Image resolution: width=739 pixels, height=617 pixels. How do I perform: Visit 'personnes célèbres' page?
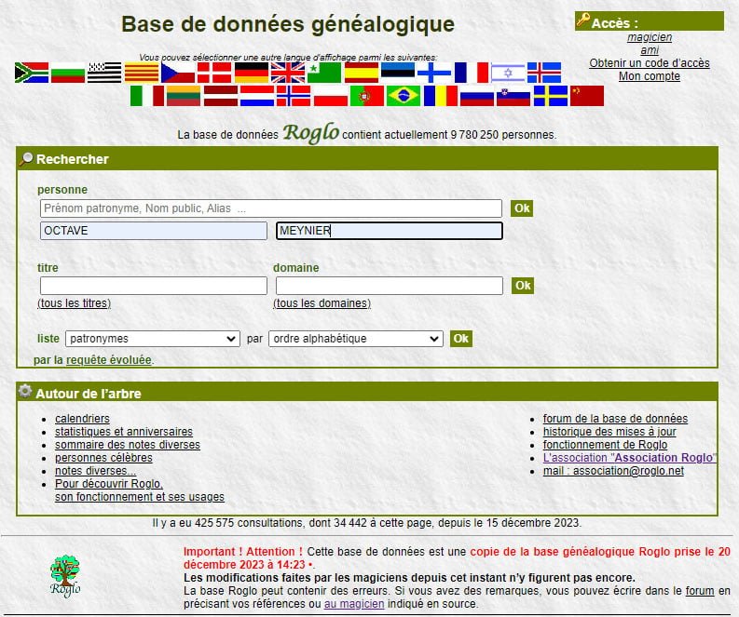tap(103, 458)
